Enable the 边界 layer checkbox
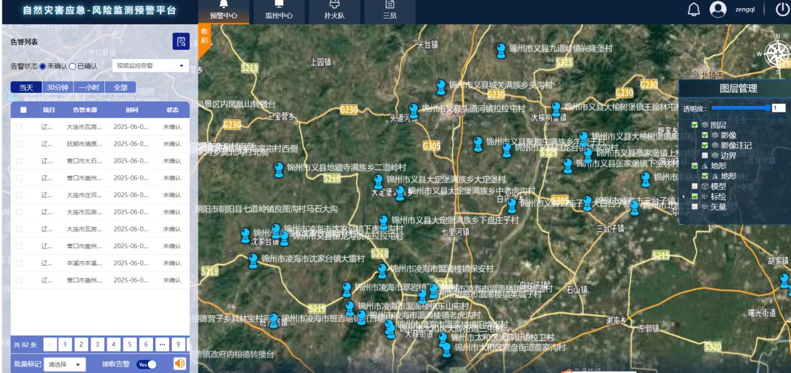This screenshot has width=791, height=373. coord(704,155)
